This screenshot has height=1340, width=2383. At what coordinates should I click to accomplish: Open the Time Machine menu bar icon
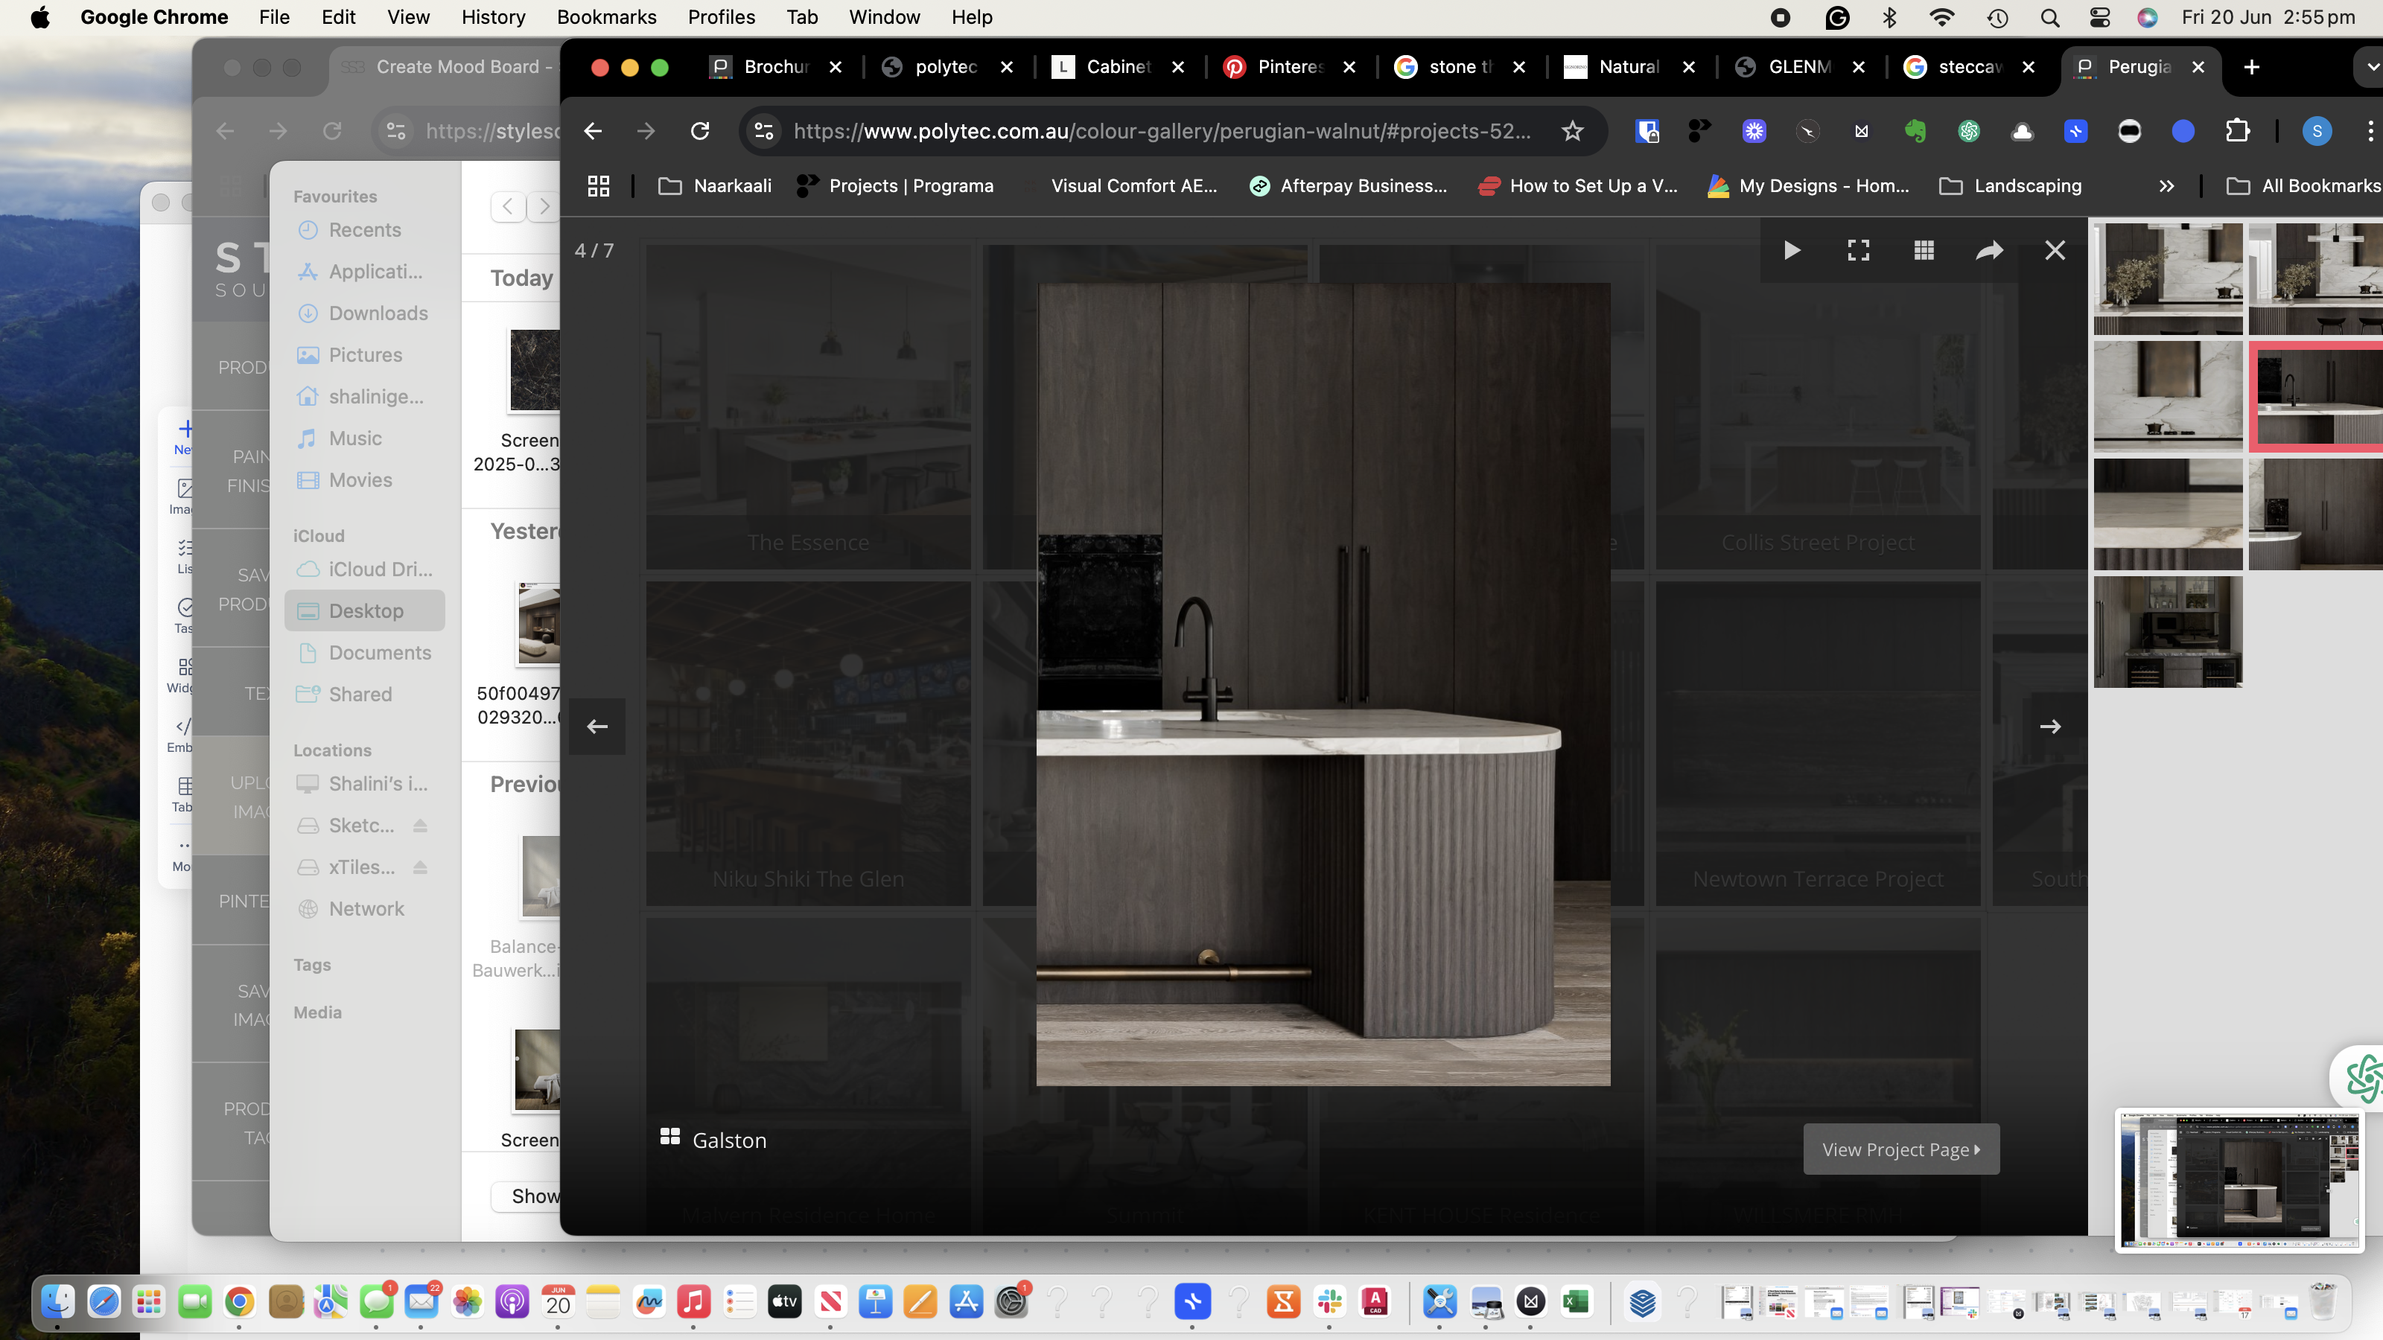coord(1997,16)
